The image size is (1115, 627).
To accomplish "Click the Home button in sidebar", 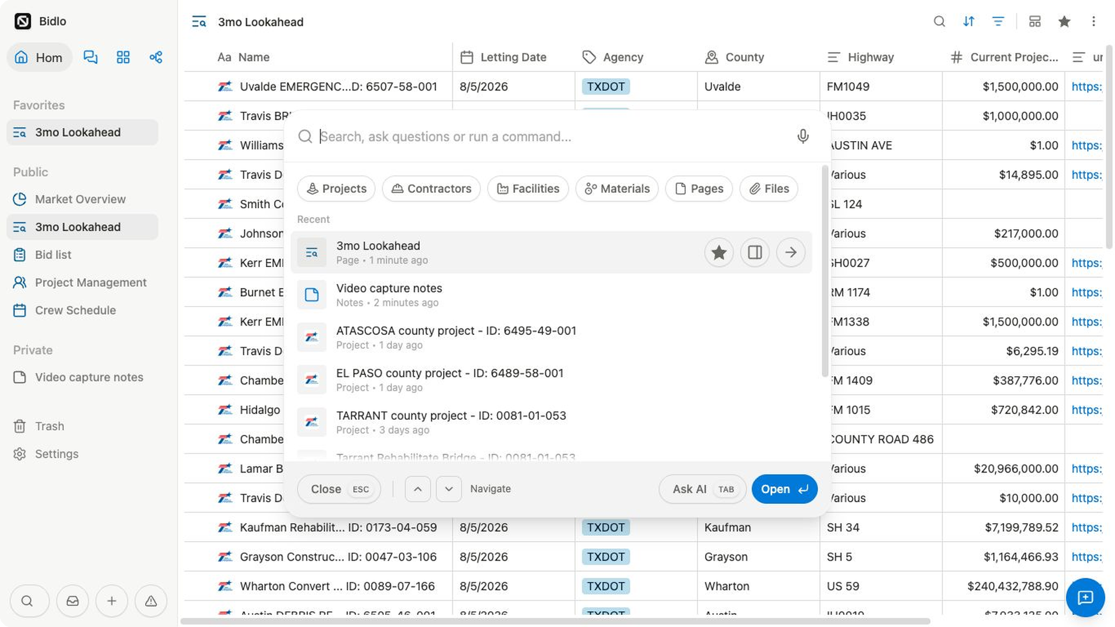I will (x=39, y=57).
